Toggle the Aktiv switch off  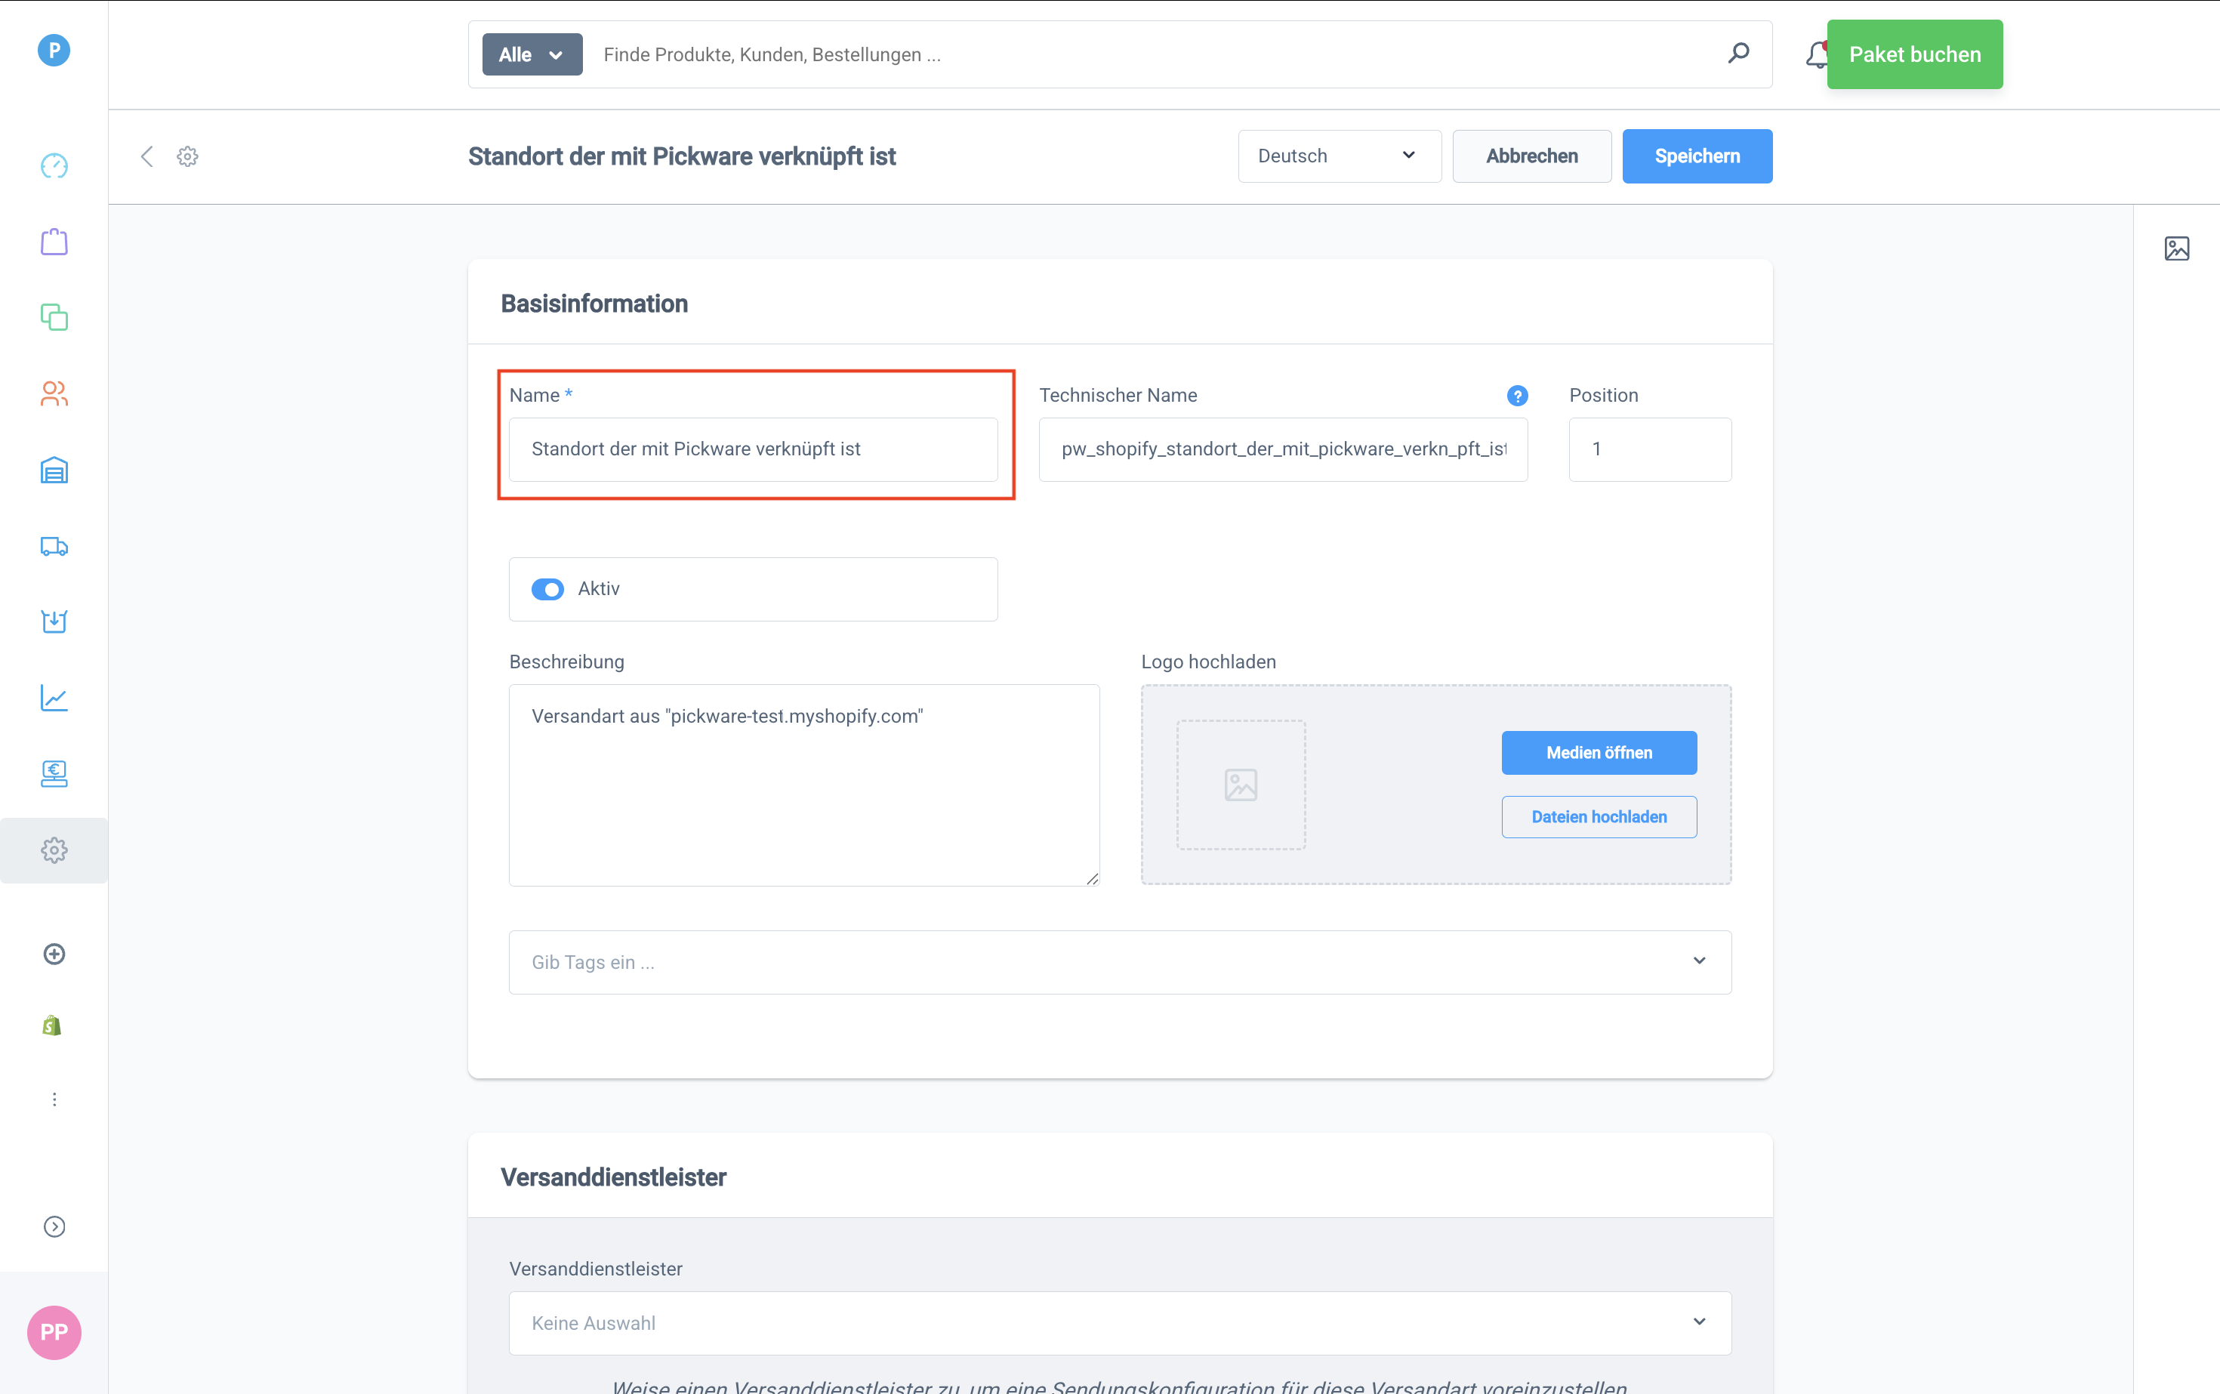click(x=547, y=589)
